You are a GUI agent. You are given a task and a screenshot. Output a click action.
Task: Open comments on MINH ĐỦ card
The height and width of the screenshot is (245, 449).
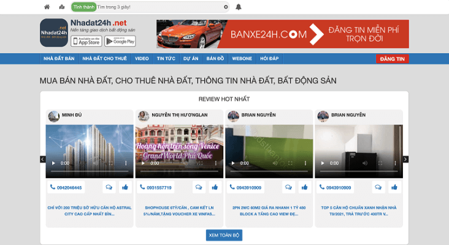click(x=109, y=187)
